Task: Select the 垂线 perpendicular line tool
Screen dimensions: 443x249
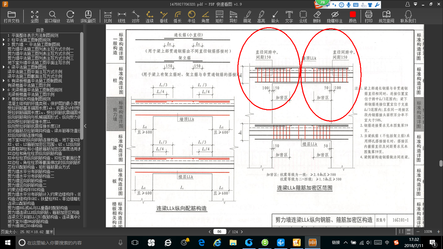Action: click(x=164, y=17)
